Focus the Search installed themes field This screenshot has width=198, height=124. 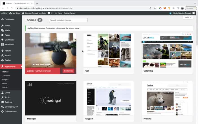[68, 20]
